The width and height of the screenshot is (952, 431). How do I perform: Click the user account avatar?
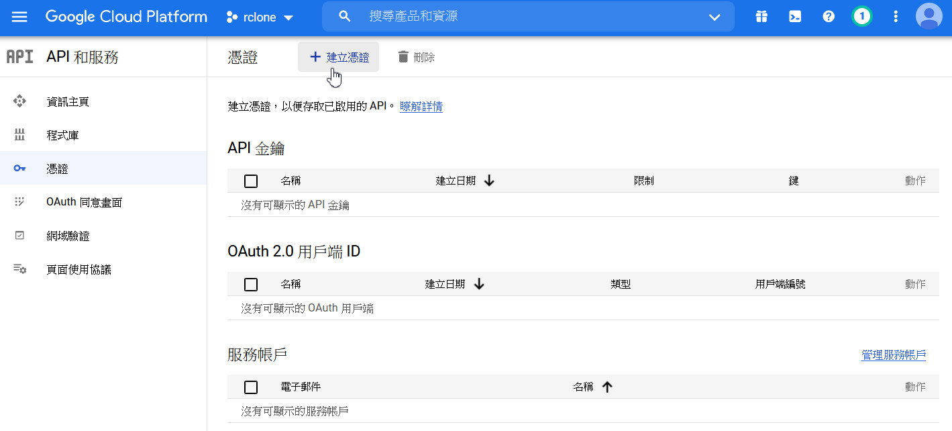click(x=929, y=17)
